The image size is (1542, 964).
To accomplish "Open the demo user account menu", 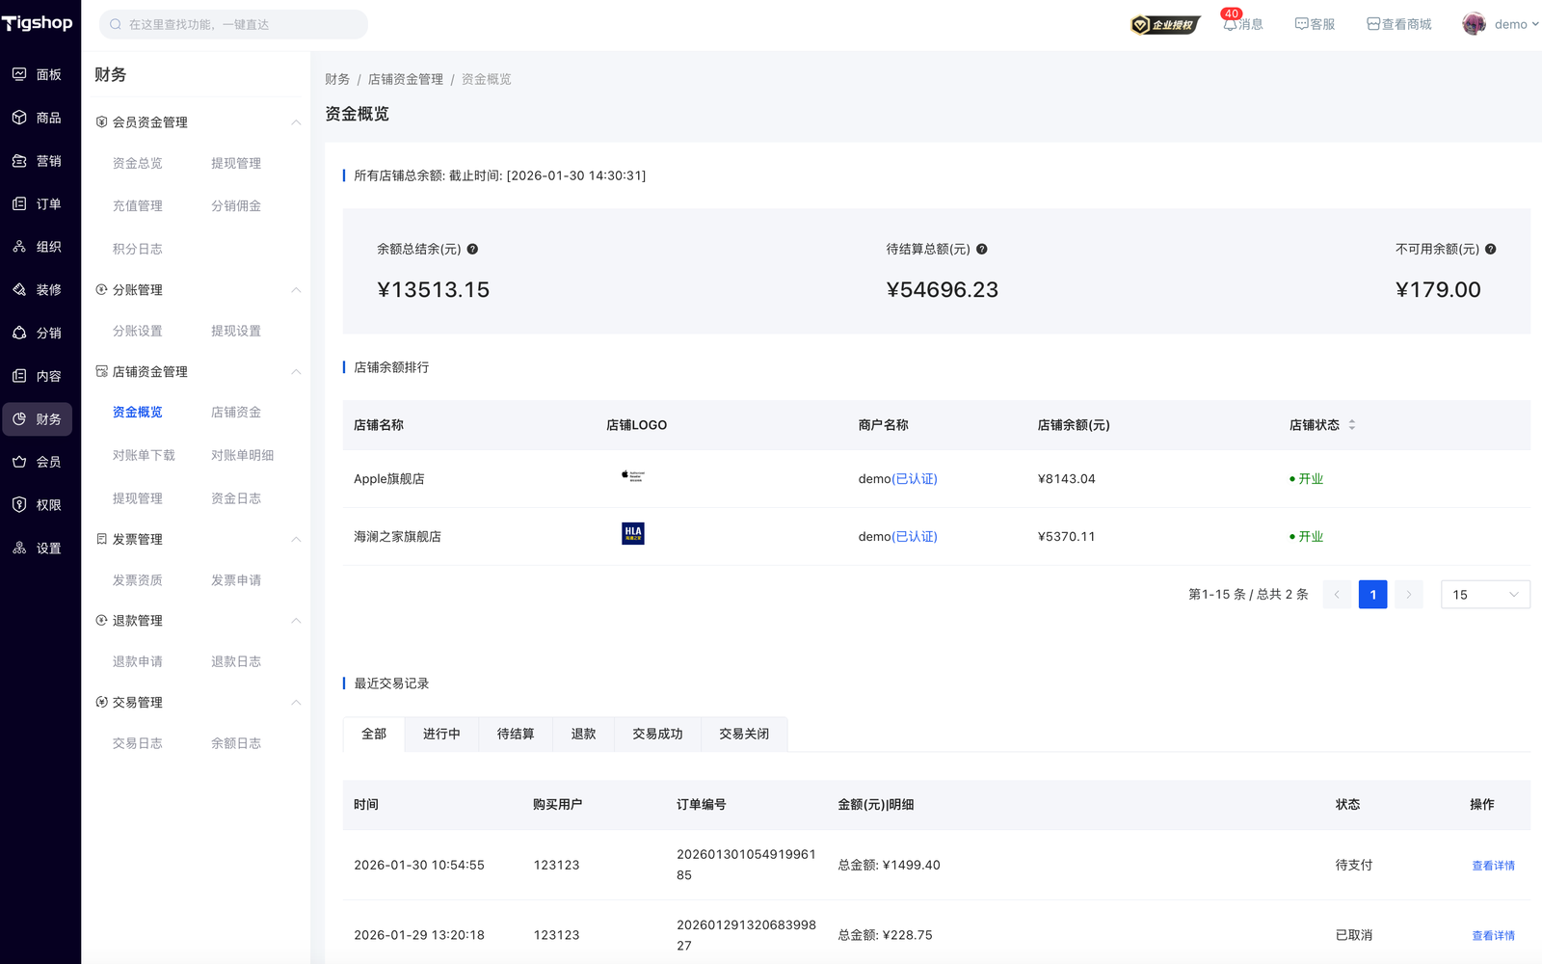I will coord(1500,24).
